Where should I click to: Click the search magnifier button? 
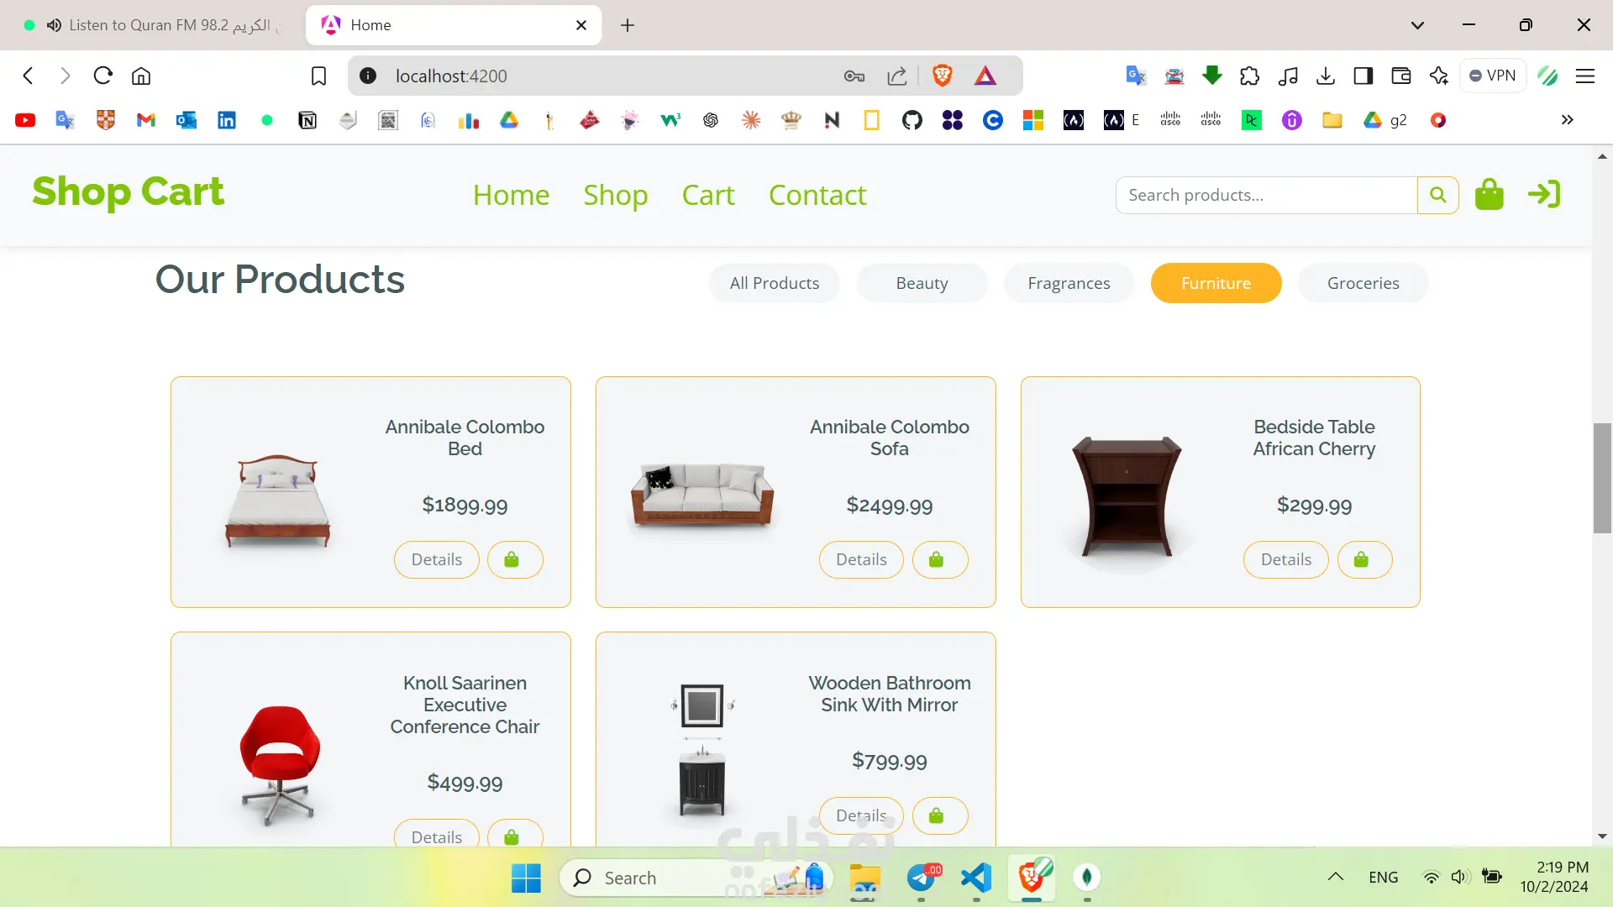[x=1437, y=195]
